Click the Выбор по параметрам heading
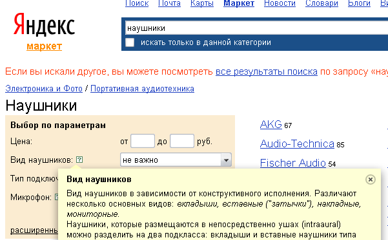 coord(58,125)
